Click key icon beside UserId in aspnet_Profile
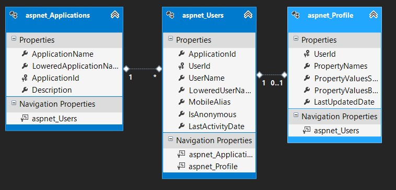Image resolution: width=396 pixels, height=190 pixels. point(307,54)
